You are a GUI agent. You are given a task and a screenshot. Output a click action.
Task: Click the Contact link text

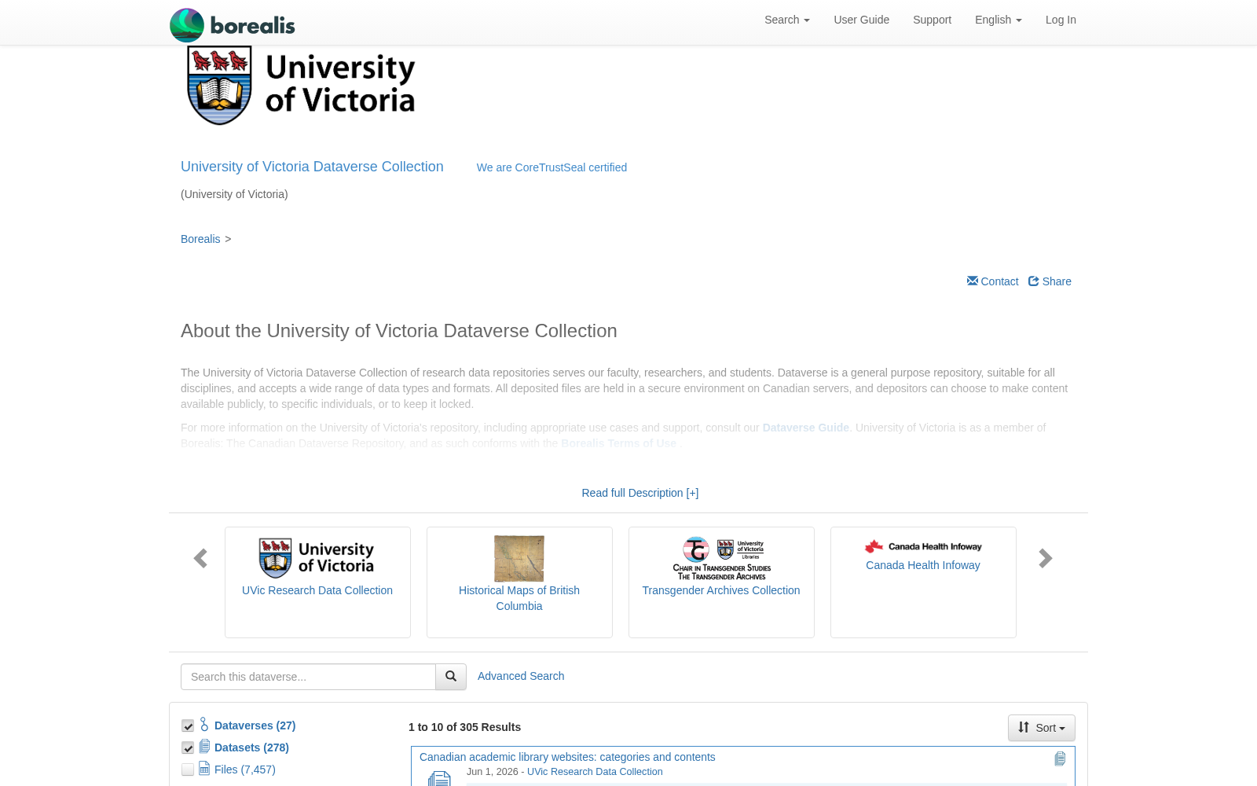pyautogui.click(x=999, y=281)
